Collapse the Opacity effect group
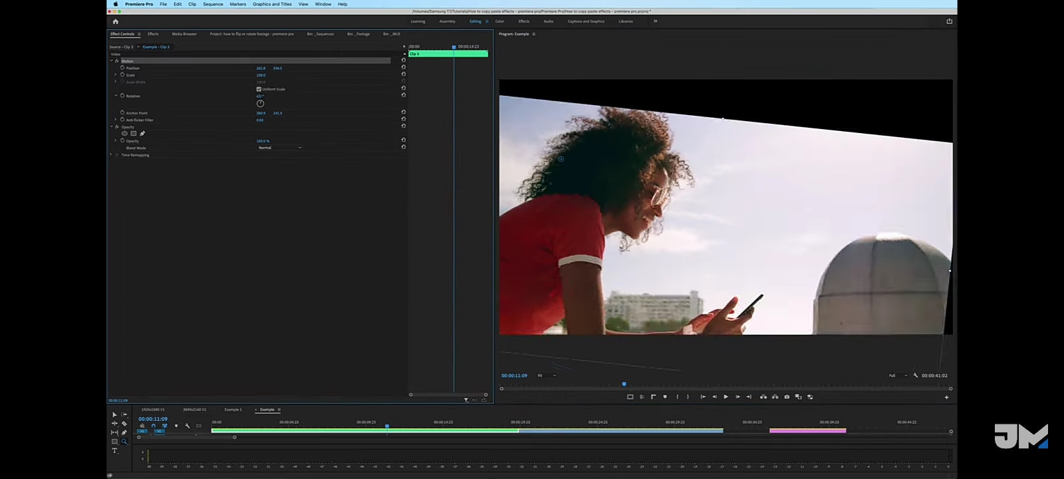 [x=111, y=126]
